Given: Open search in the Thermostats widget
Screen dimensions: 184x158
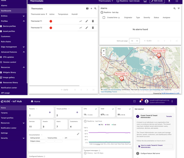Looking at the screenshot, I should [x=95, y=9].
